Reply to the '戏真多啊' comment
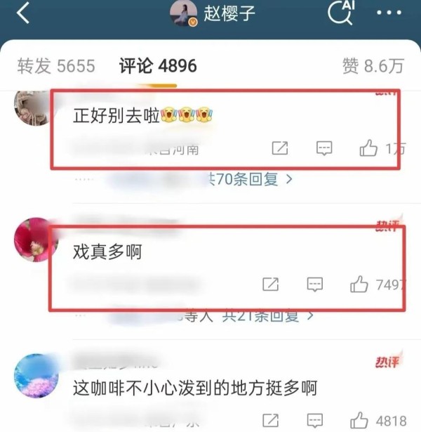421x432 pixels. [315, 284]
